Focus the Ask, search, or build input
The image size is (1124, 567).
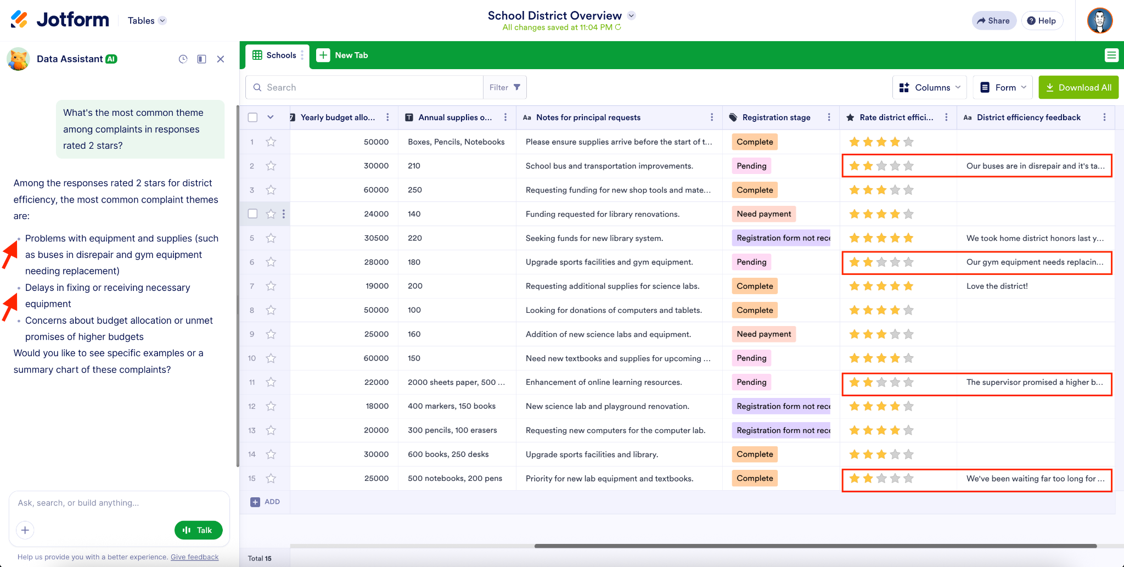pos(119,503)
